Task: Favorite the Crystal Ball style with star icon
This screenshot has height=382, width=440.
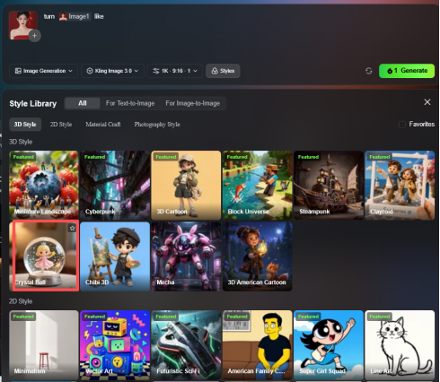Action: [72, 229]
